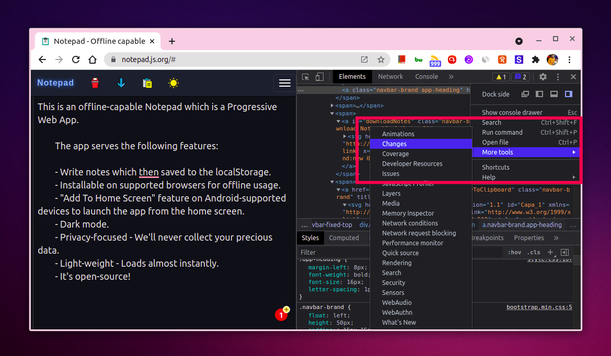
Task: Choose WebAuthn from More tools
Action: click(x=421, y=313)
